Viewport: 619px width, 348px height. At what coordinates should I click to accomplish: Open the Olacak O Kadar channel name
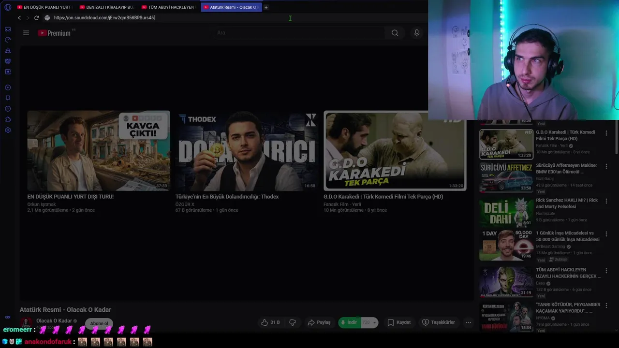[54, 320]
